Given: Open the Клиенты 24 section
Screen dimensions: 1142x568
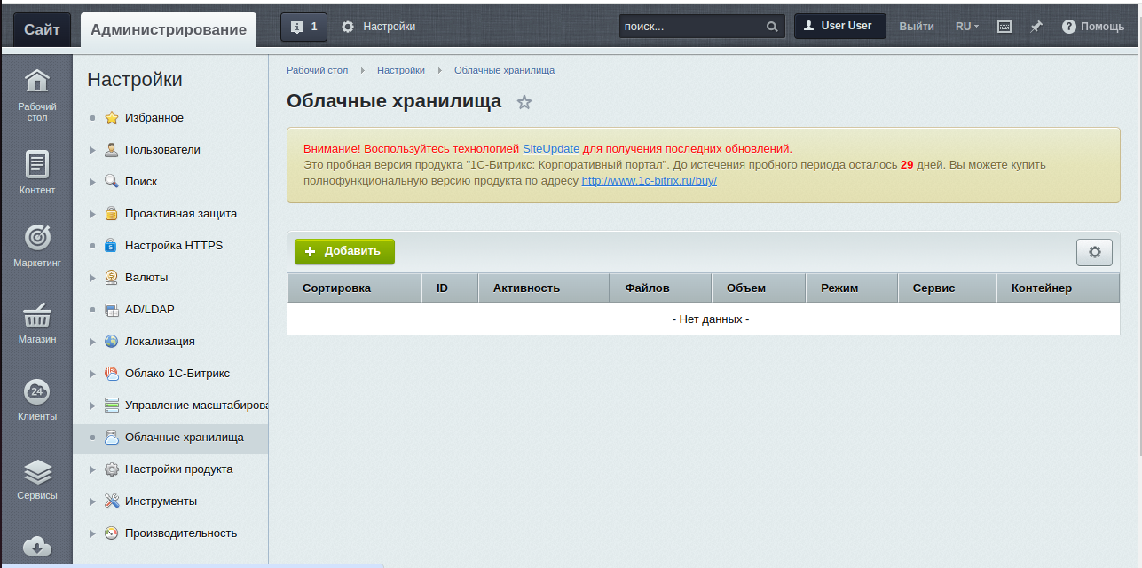Looking at the screenshot, I should pos(36,399).
